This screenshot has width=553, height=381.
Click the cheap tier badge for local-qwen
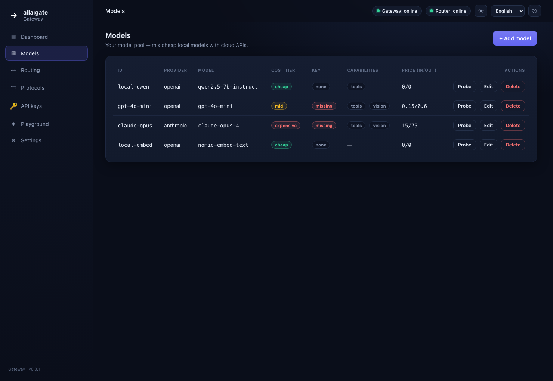pyautogui.click(x=281, y=87)
